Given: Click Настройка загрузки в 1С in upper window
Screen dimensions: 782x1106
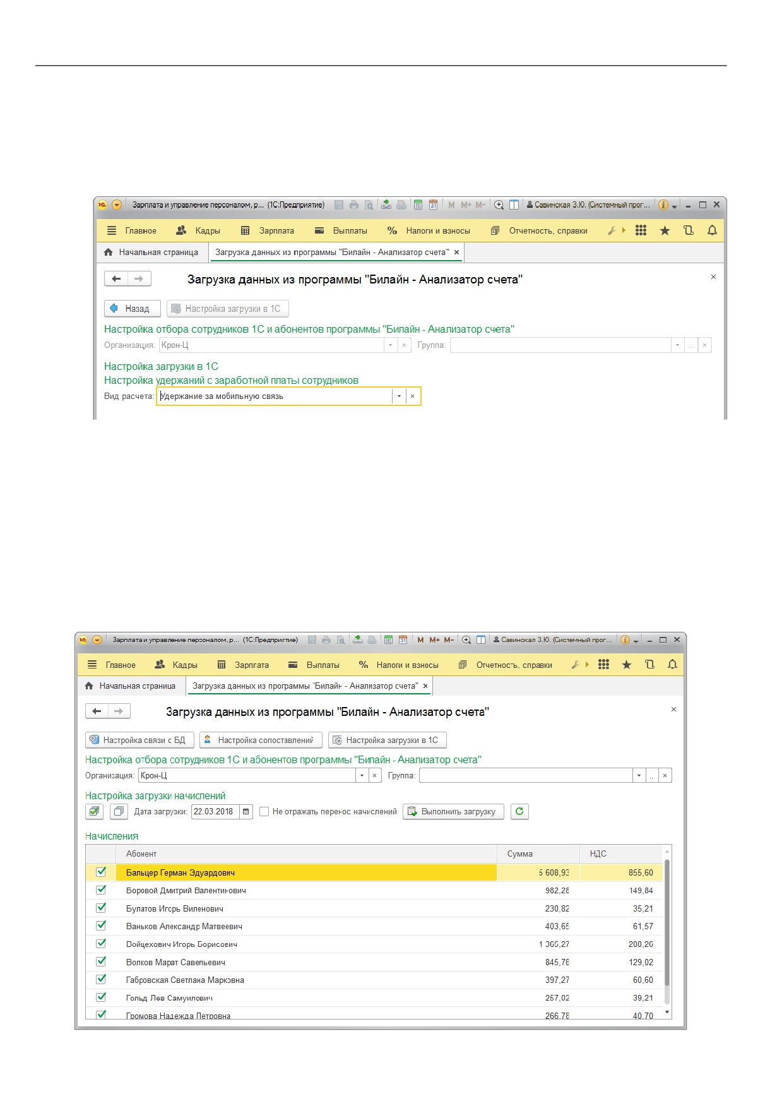Looking at the screenshot, I should click(x=228, y=309).
